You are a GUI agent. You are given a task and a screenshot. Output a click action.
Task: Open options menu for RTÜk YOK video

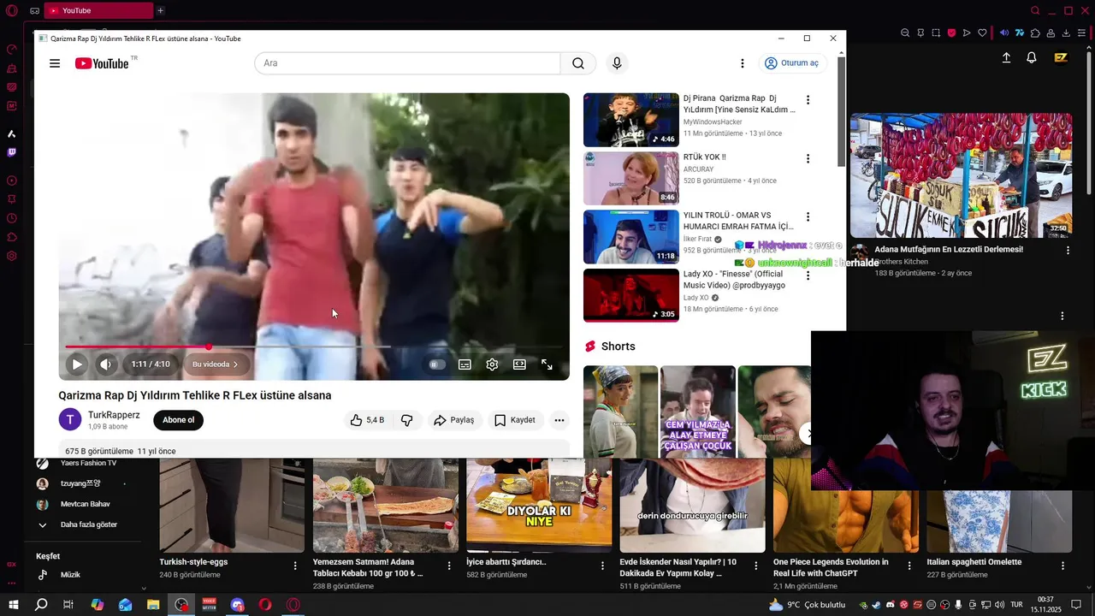pyautogui.click(x=808, y=158)
